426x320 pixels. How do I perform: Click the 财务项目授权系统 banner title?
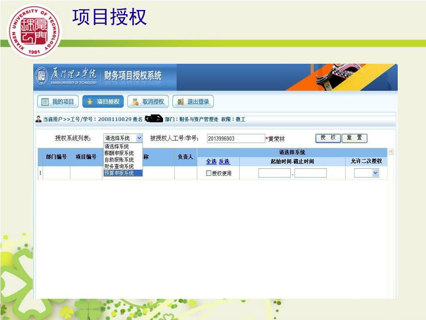(x=133, y=75)
